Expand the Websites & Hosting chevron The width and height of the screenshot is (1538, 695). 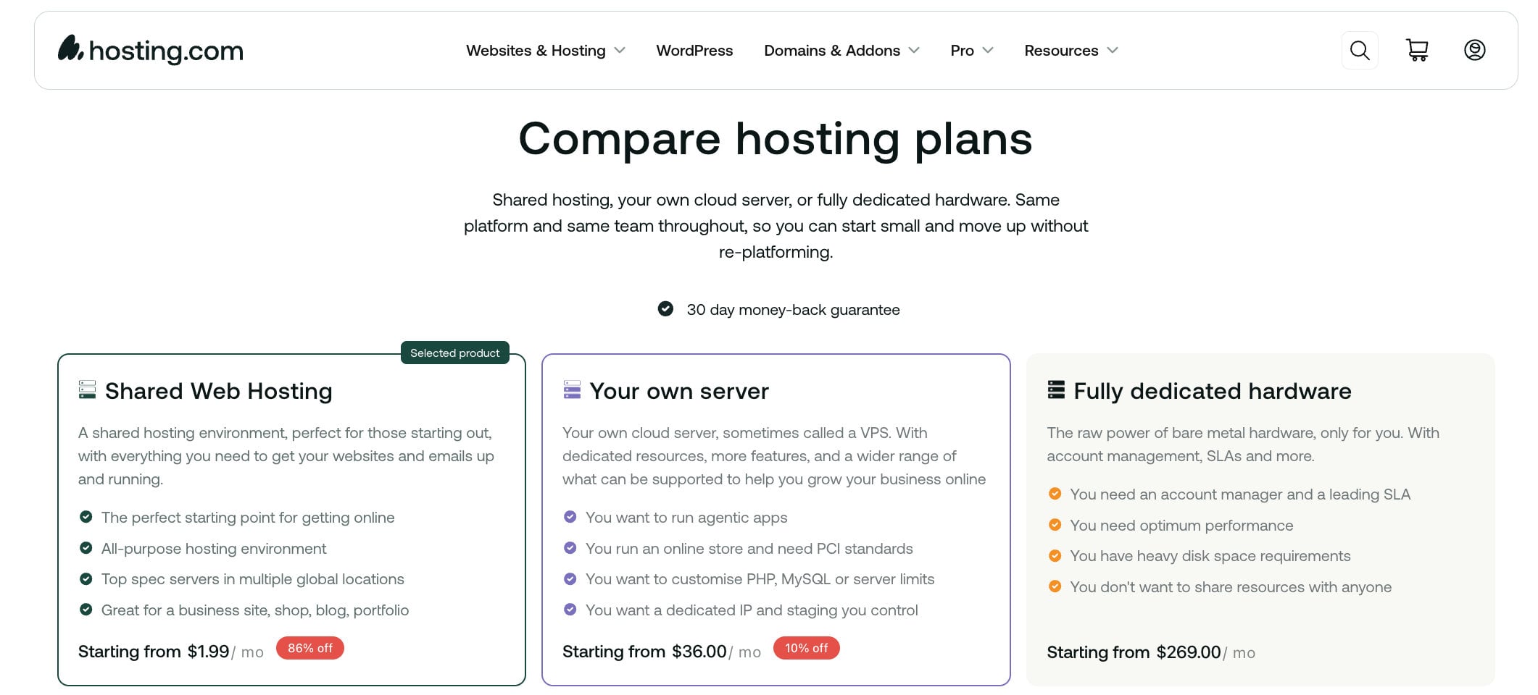click(x=620, y=51)
